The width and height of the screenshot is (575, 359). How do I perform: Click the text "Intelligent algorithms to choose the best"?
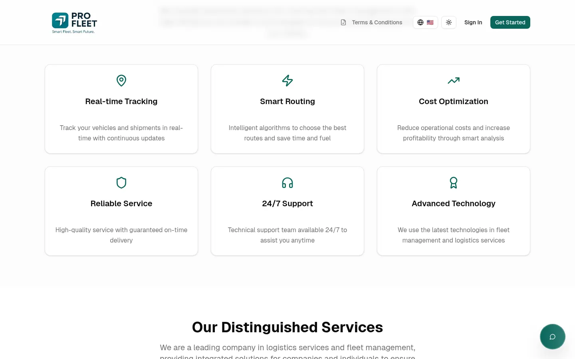click(287, 128)
